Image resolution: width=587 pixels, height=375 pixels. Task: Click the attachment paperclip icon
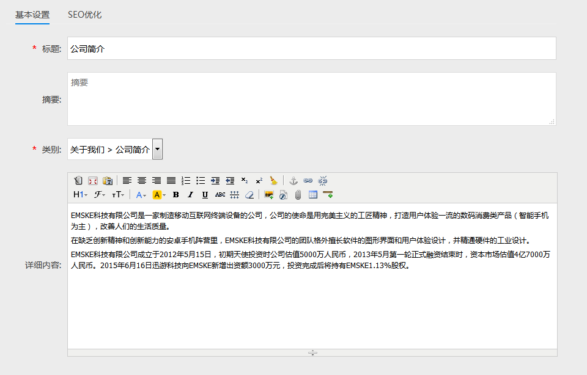298,195
